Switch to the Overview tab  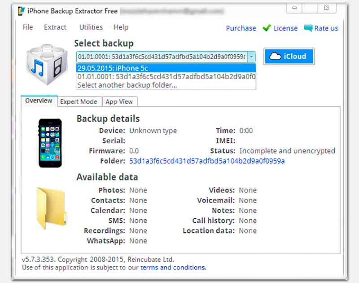pyautogui.click(x=39, y=101)
